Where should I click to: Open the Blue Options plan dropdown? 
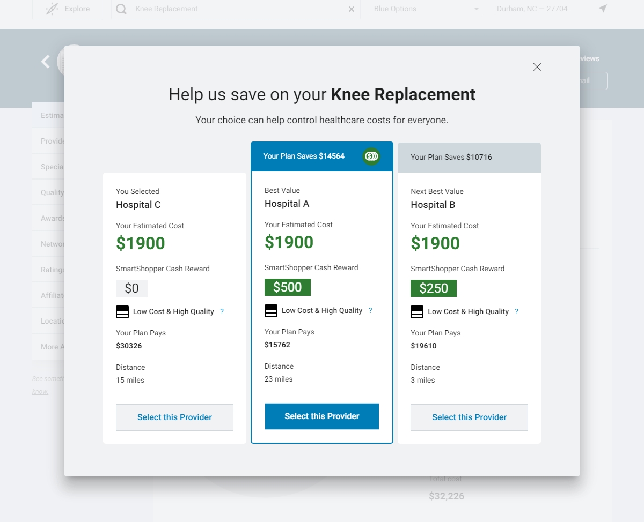[x=428, y=9]
